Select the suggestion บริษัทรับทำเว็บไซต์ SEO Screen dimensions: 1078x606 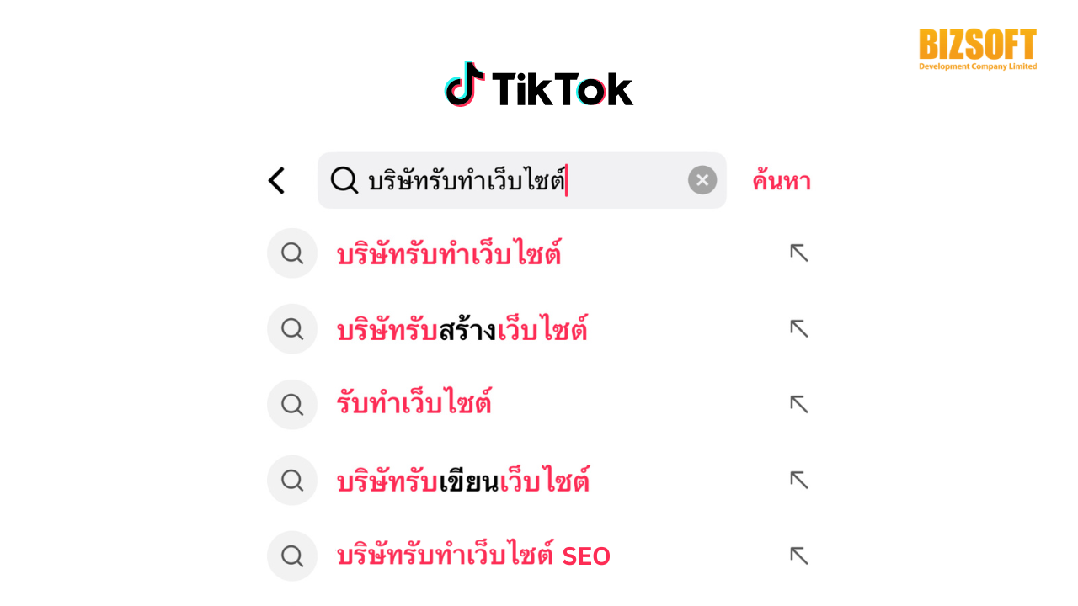pos(473,555)
